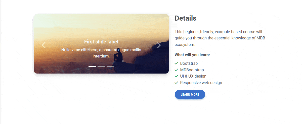Click the checkmark icon beside MDBootstrap
302x124 pixels.
[177, 70]
